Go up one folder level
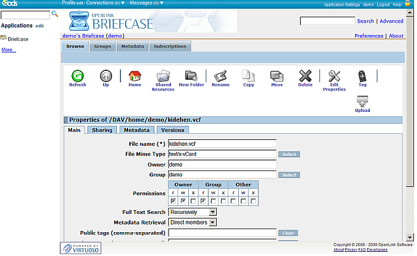This screenshot has height=256, width=417. pyautogui.click(x=105, y=76)
